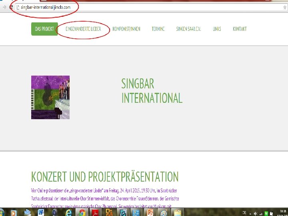Screen dimensions: 288x216
Task: Open Microsoft Word taskbar icon
Action: 41,212
